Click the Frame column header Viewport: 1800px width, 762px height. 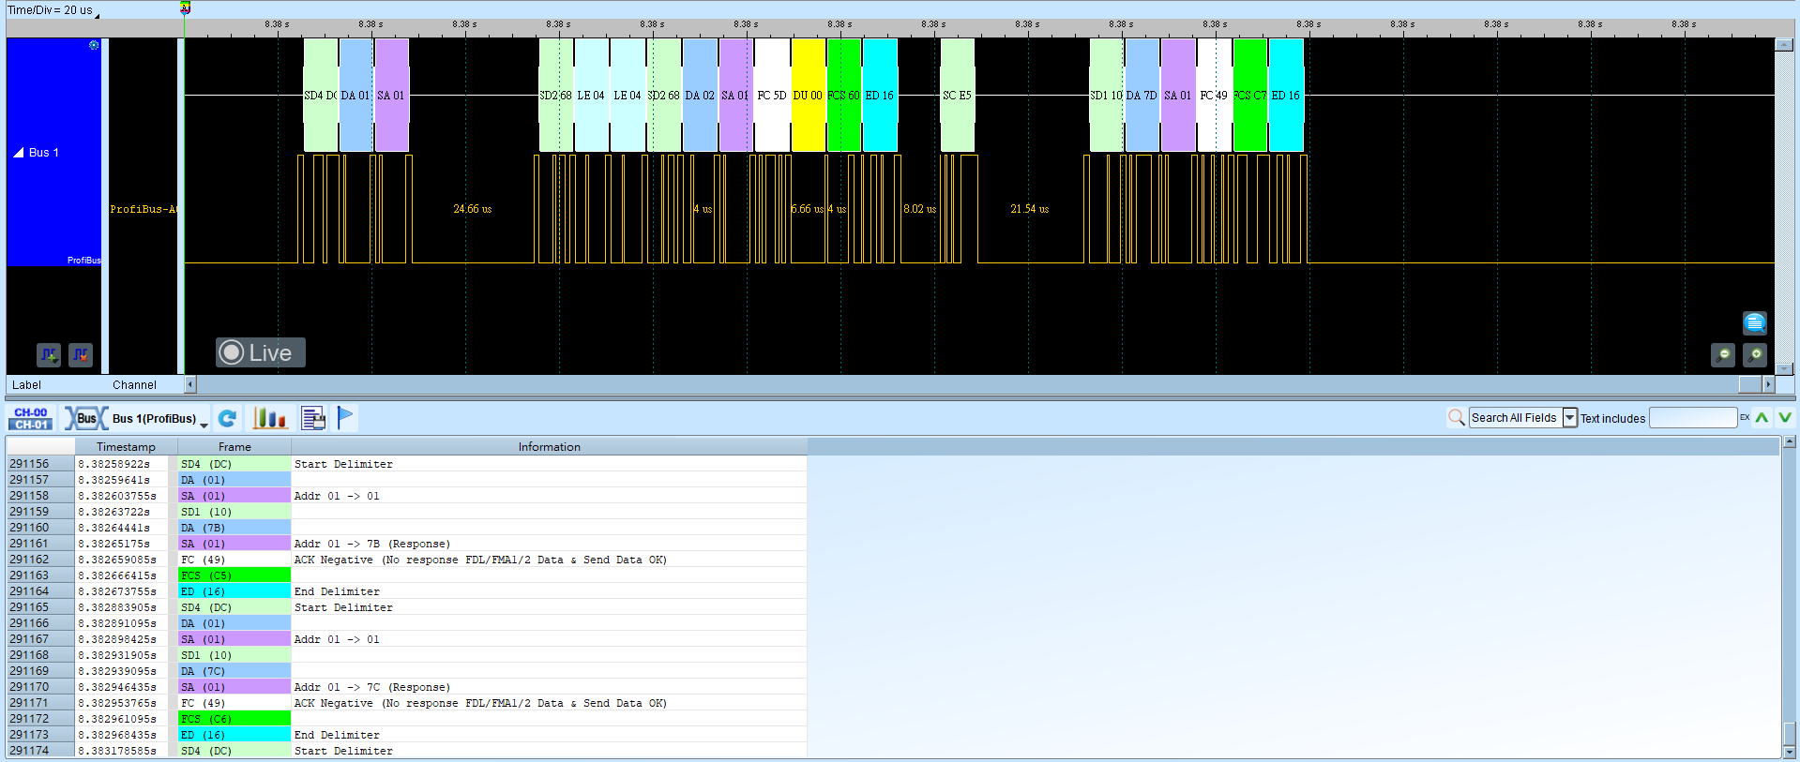coord(234,447)
